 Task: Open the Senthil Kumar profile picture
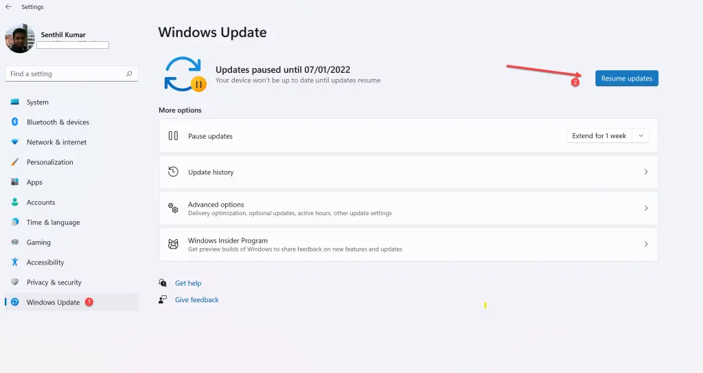click(x=20, y=38)
